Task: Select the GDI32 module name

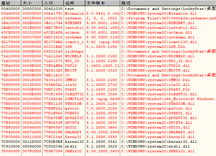Action: pyautogui.click(x=71, y=127)
